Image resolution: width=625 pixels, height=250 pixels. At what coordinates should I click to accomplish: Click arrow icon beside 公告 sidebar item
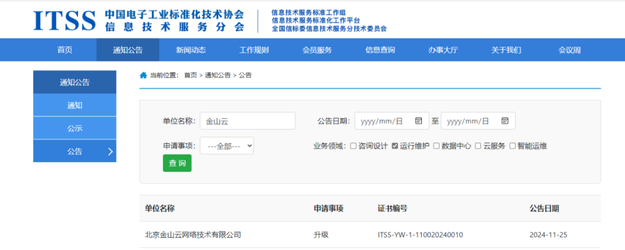pos(110,152)
